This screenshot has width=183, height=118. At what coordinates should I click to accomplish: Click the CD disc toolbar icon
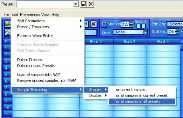(x=8, y=32)
